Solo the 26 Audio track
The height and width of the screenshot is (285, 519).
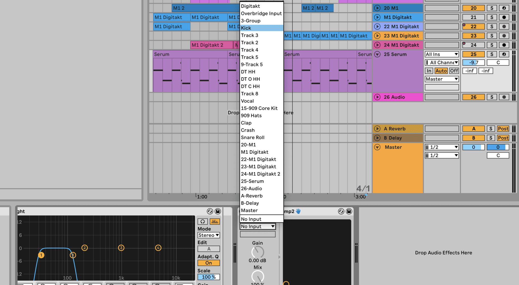click(x=492, y=97)
